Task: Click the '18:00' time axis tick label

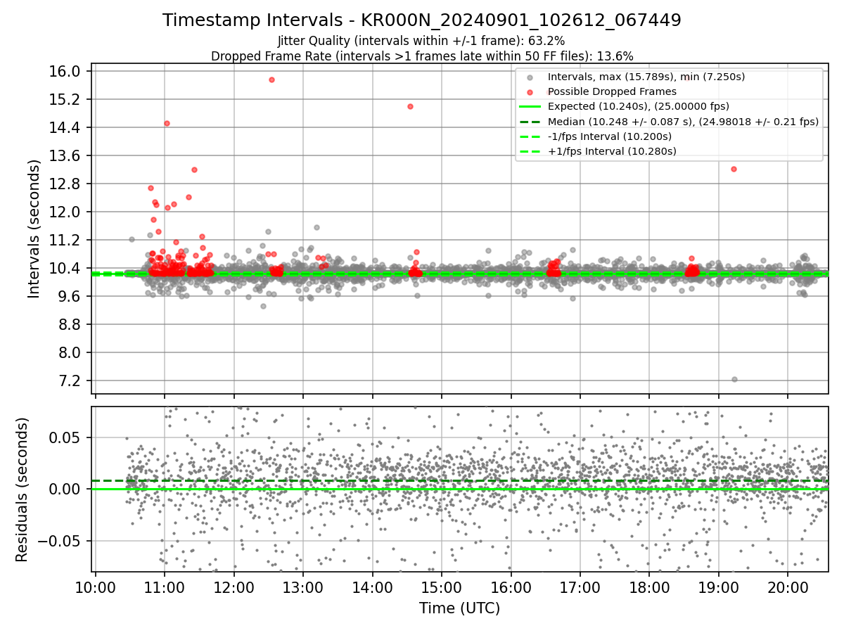Action: (x=649, y=587)
